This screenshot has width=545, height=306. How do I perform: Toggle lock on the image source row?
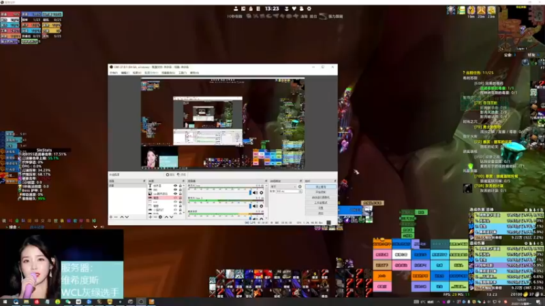180,194
